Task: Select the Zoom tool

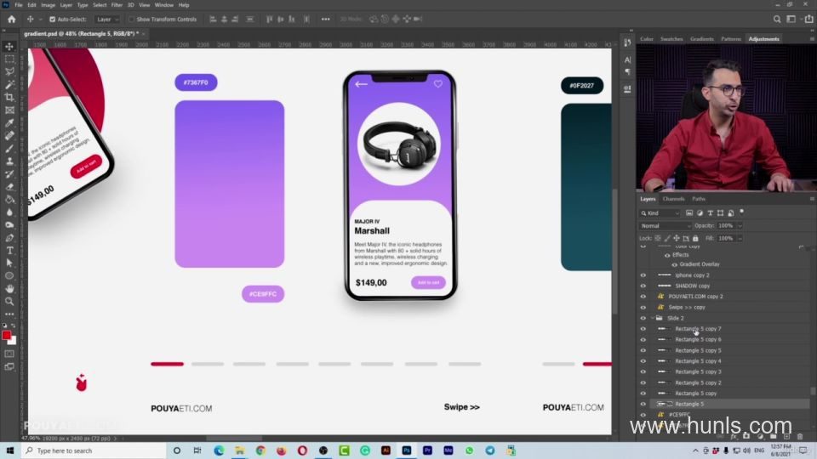Action: click(x=9, y=301)
